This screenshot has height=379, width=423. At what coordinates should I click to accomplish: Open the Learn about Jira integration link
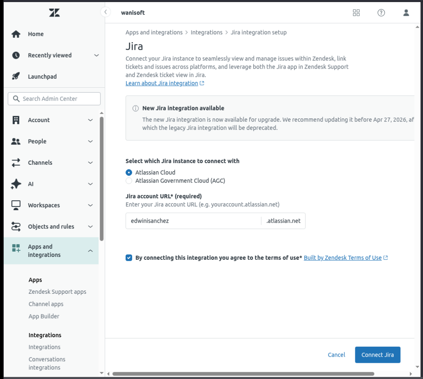click(162, 83)
